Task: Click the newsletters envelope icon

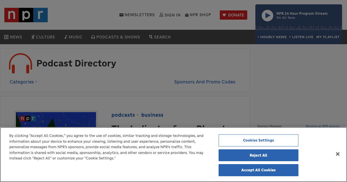Action: (121, 15)
